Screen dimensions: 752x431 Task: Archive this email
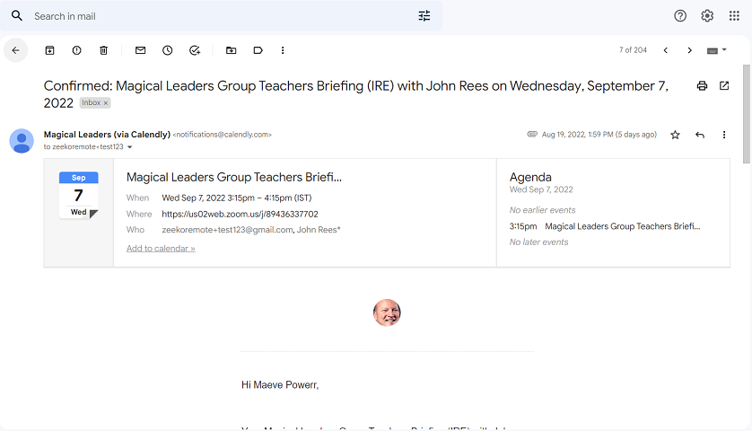tap(50, 50)
